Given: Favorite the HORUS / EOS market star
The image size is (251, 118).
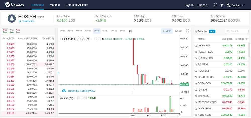Looking at the screenshot, I should (196, 77).
